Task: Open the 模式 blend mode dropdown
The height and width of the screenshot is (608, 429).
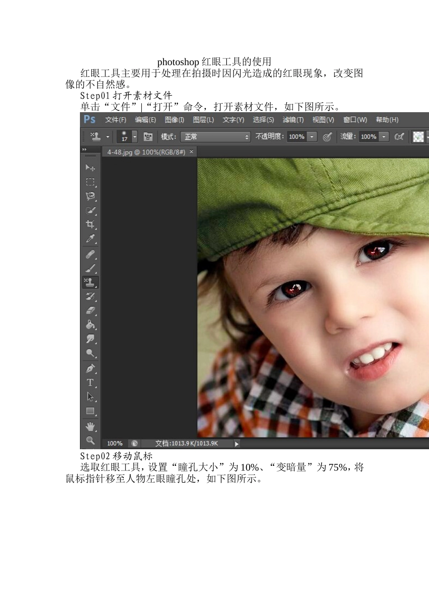Action: [x=215, y=137]
